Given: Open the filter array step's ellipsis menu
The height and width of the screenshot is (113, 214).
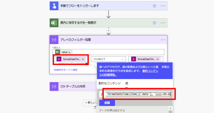Looking at the screenshot, I should (163, 40).
